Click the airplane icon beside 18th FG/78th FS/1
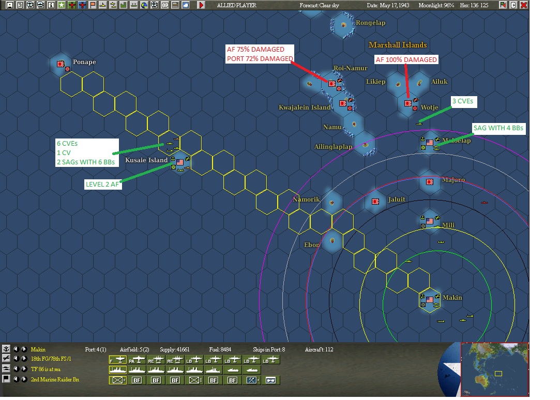Viewport: 560px width, 400px height. (x=6, y=358)
